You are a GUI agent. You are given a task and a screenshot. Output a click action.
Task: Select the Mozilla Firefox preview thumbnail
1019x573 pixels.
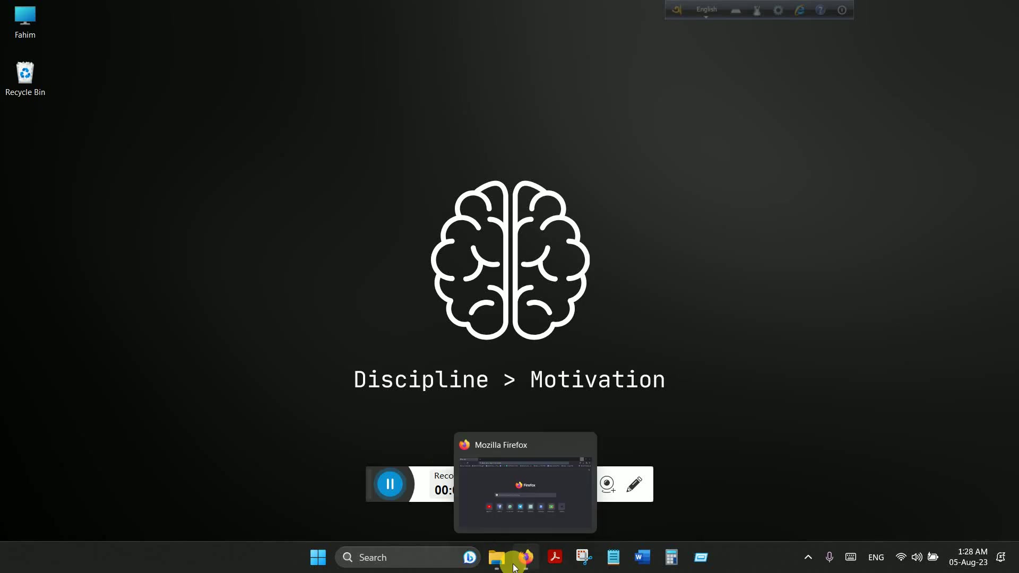(x=525, y=492)
